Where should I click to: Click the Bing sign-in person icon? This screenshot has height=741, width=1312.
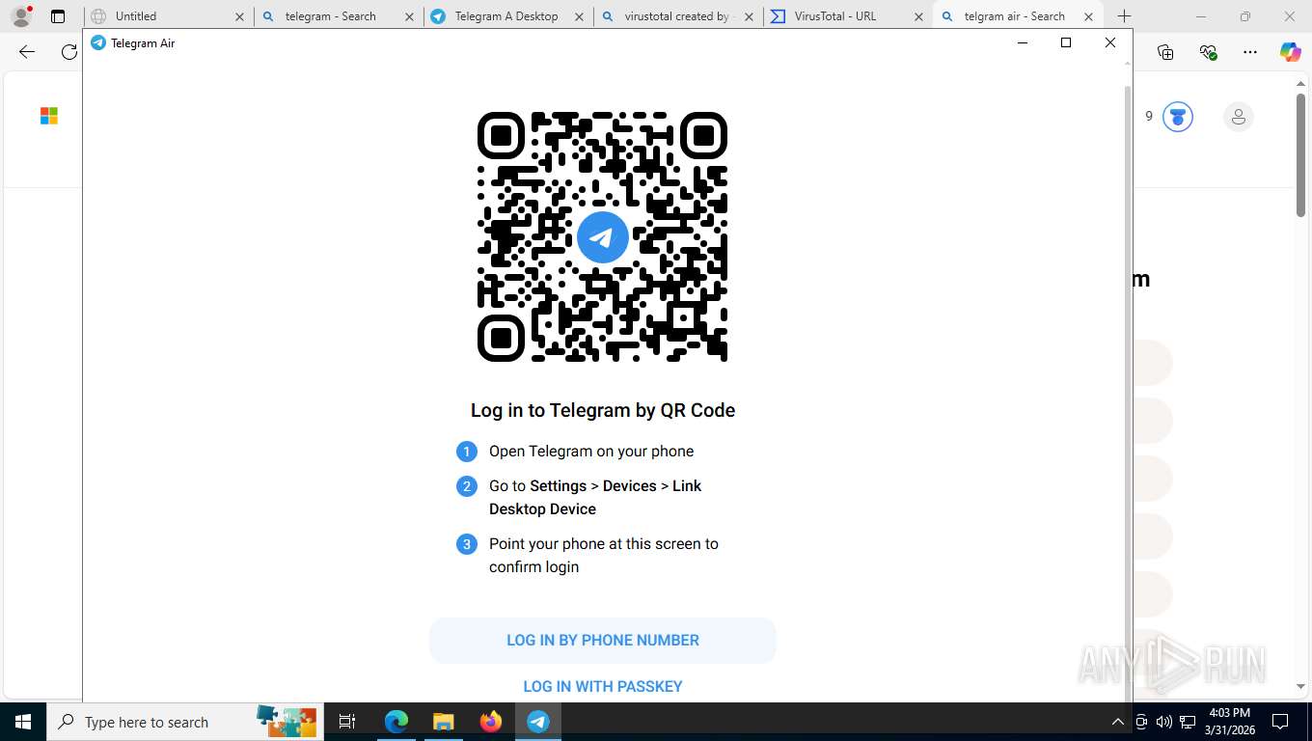click(x=1239, y=117)
